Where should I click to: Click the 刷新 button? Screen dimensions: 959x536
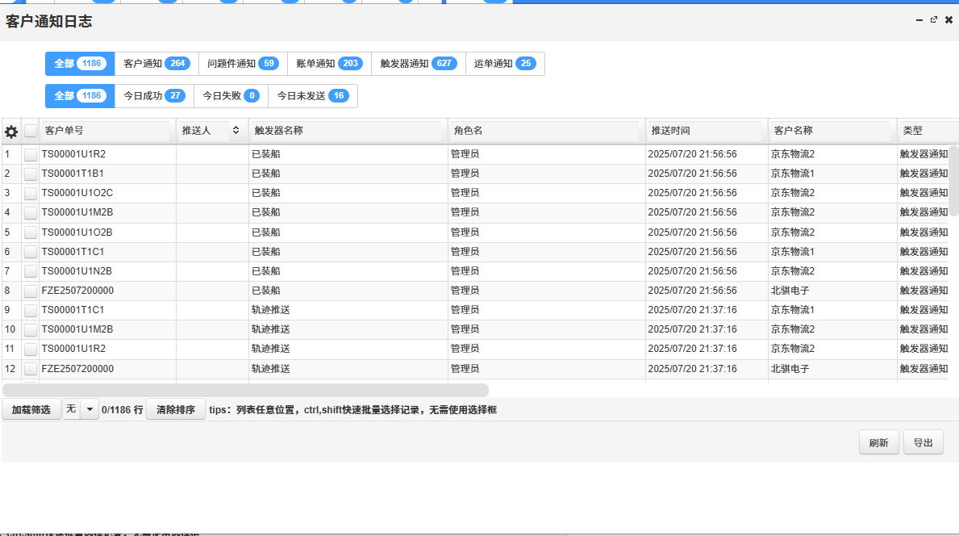tap(878, 442)
